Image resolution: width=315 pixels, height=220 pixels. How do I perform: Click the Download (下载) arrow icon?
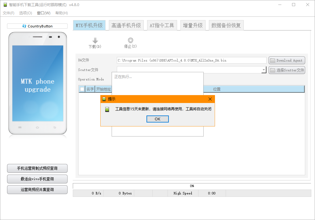[95, 41]
